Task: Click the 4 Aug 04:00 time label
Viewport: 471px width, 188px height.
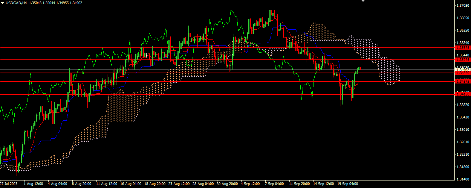Action: pyautogui.click(x=58, y=184)
